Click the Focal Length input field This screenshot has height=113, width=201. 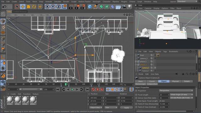tap(164, 95)
